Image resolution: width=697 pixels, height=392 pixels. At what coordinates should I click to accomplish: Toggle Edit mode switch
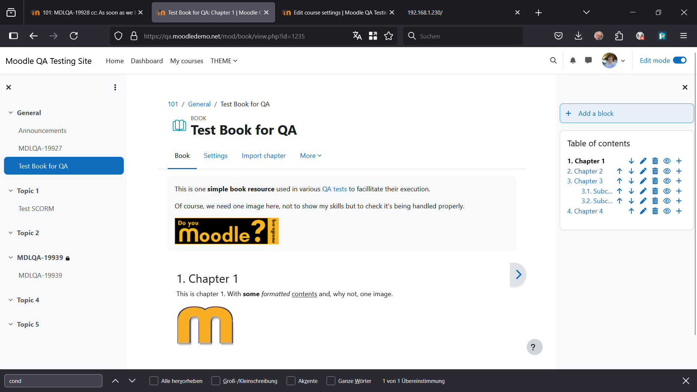pos(680,60)
